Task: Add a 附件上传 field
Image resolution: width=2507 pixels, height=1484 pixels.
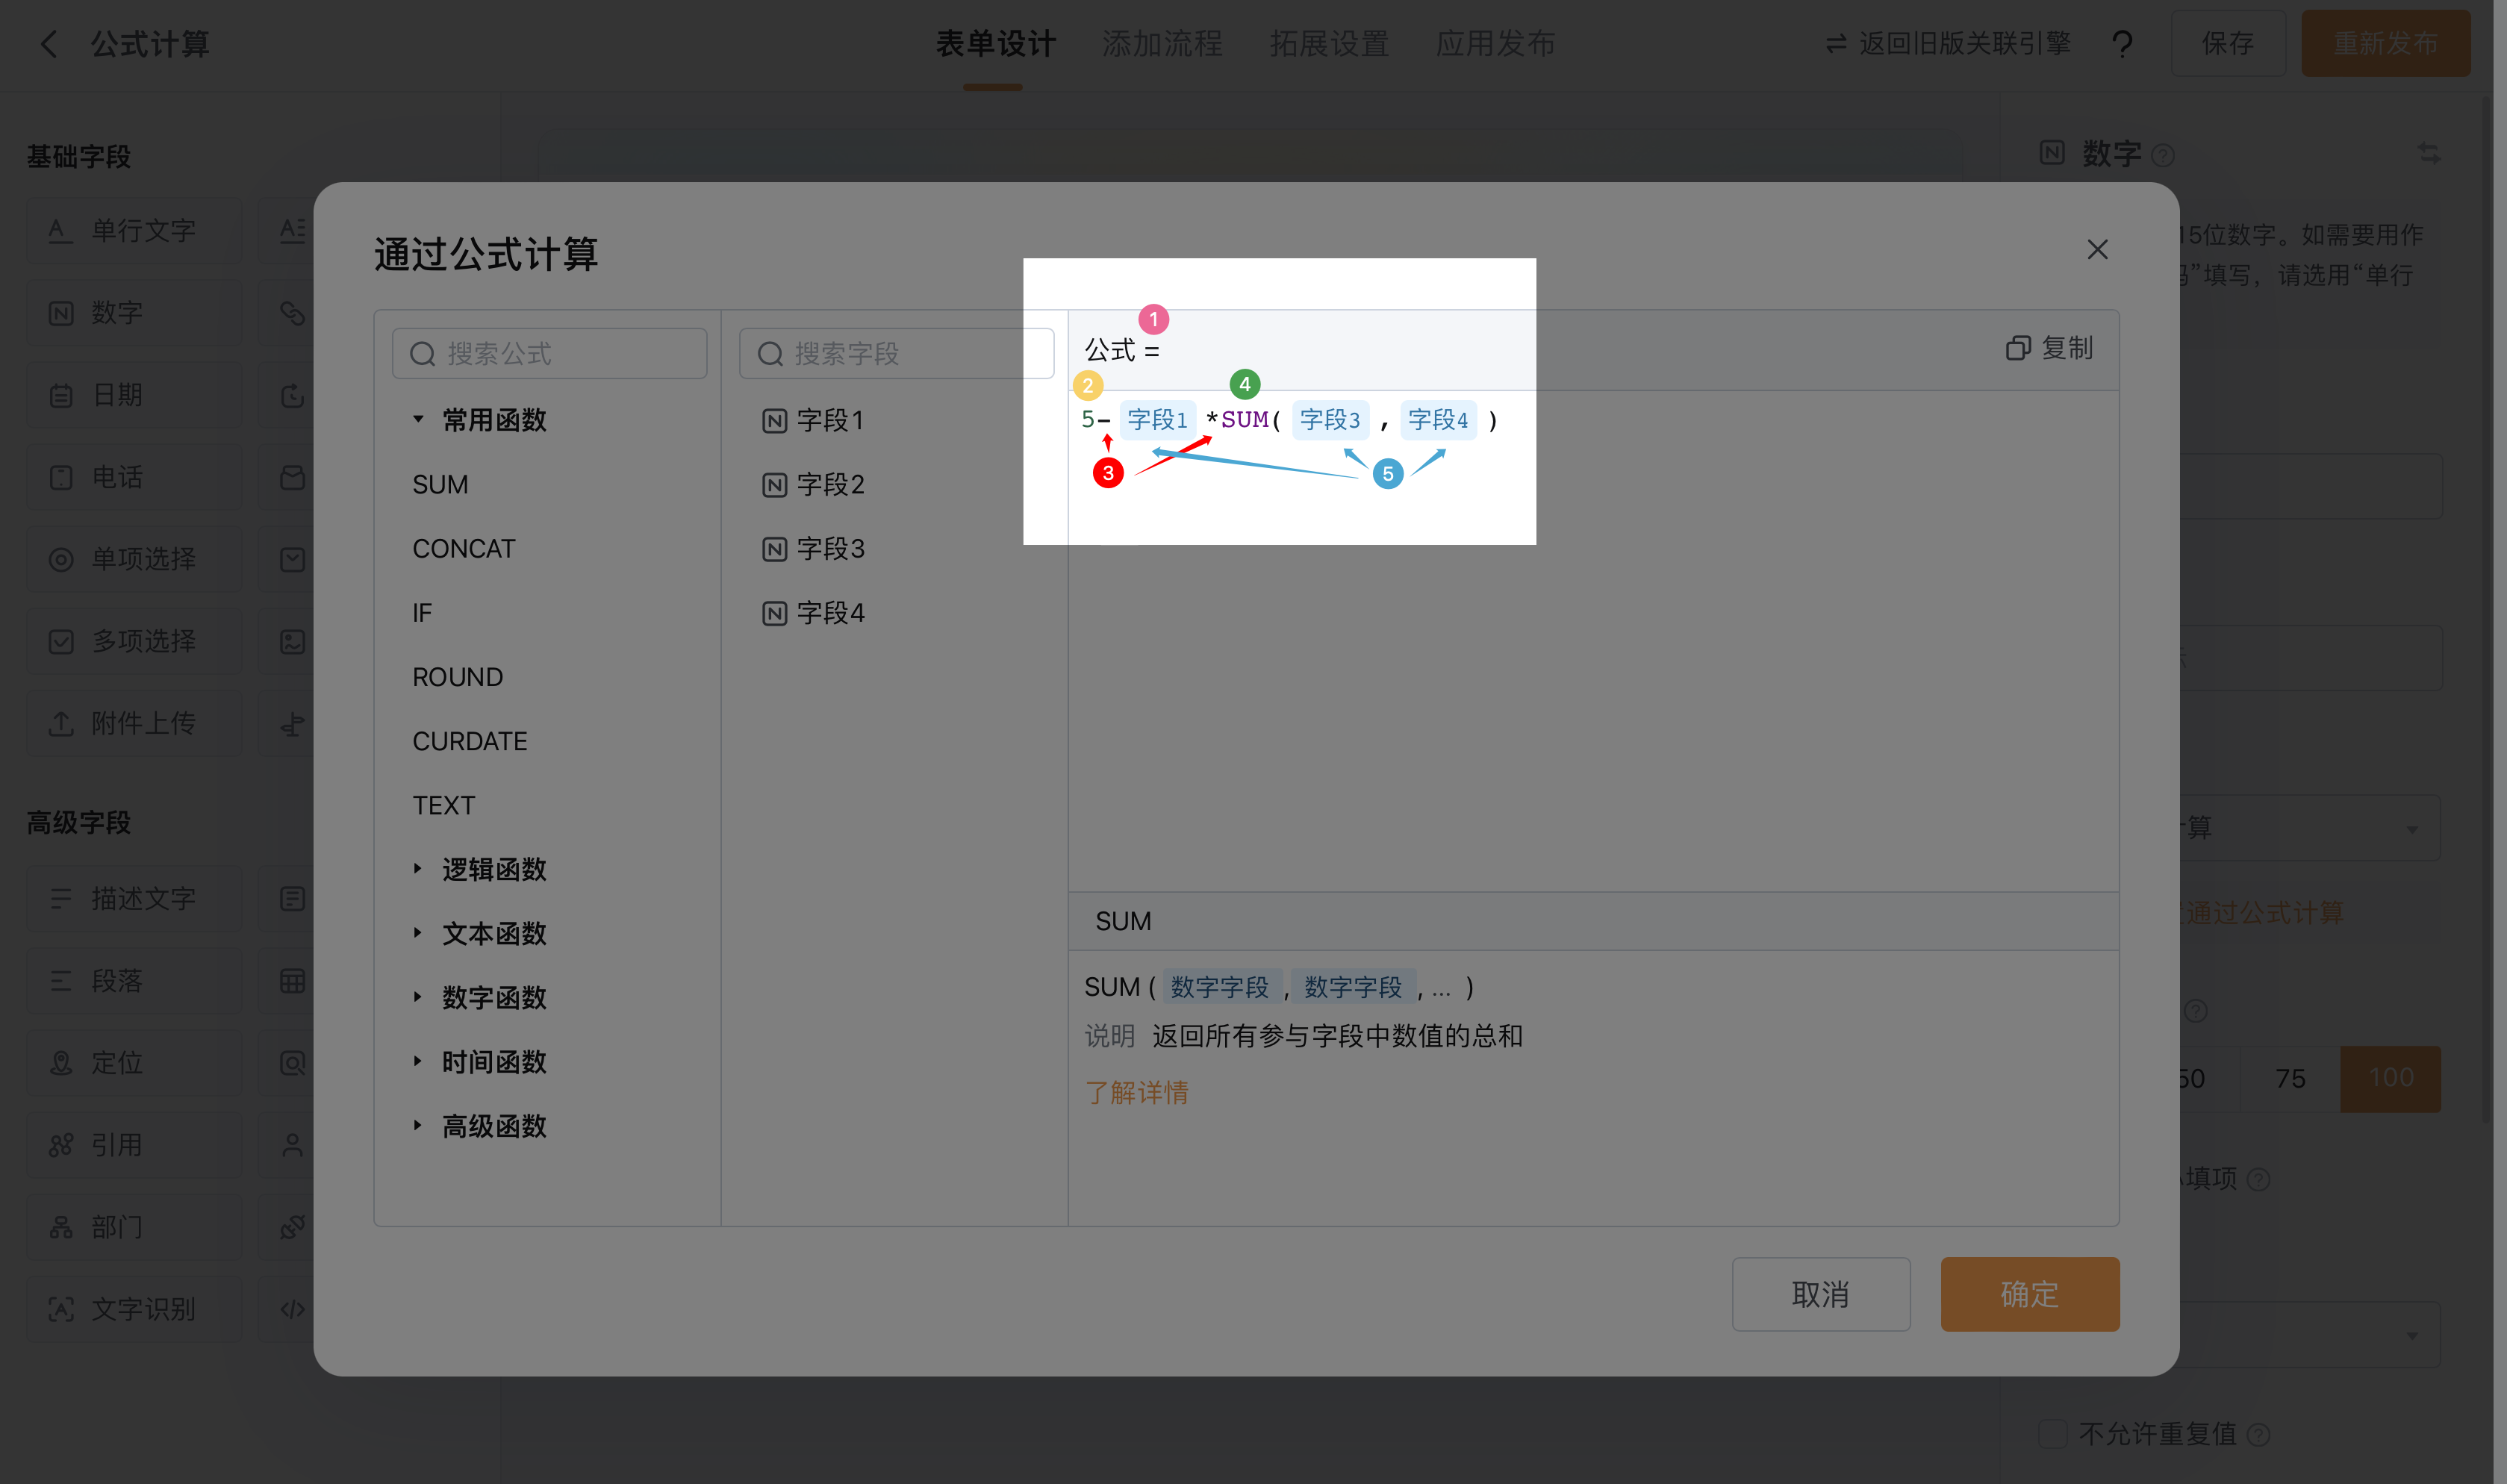Action: [x=134, y=723]
